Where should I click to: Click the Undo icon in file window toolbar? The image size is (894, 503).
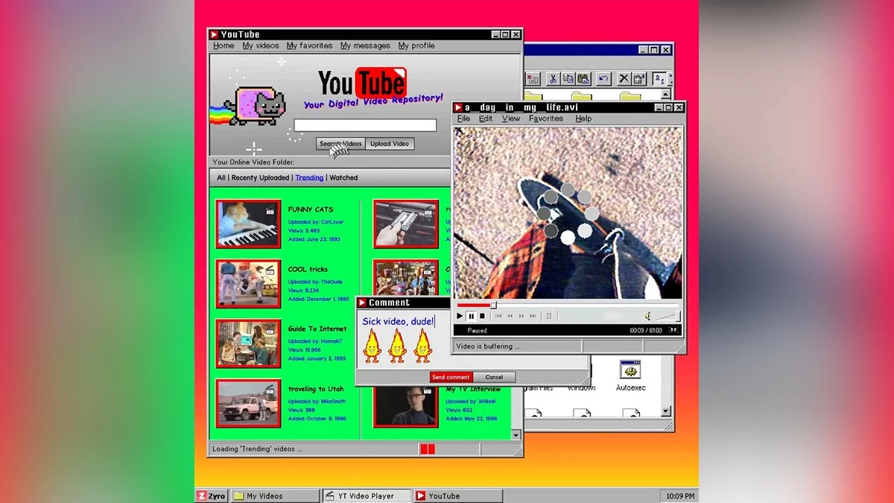coord(603,78)
